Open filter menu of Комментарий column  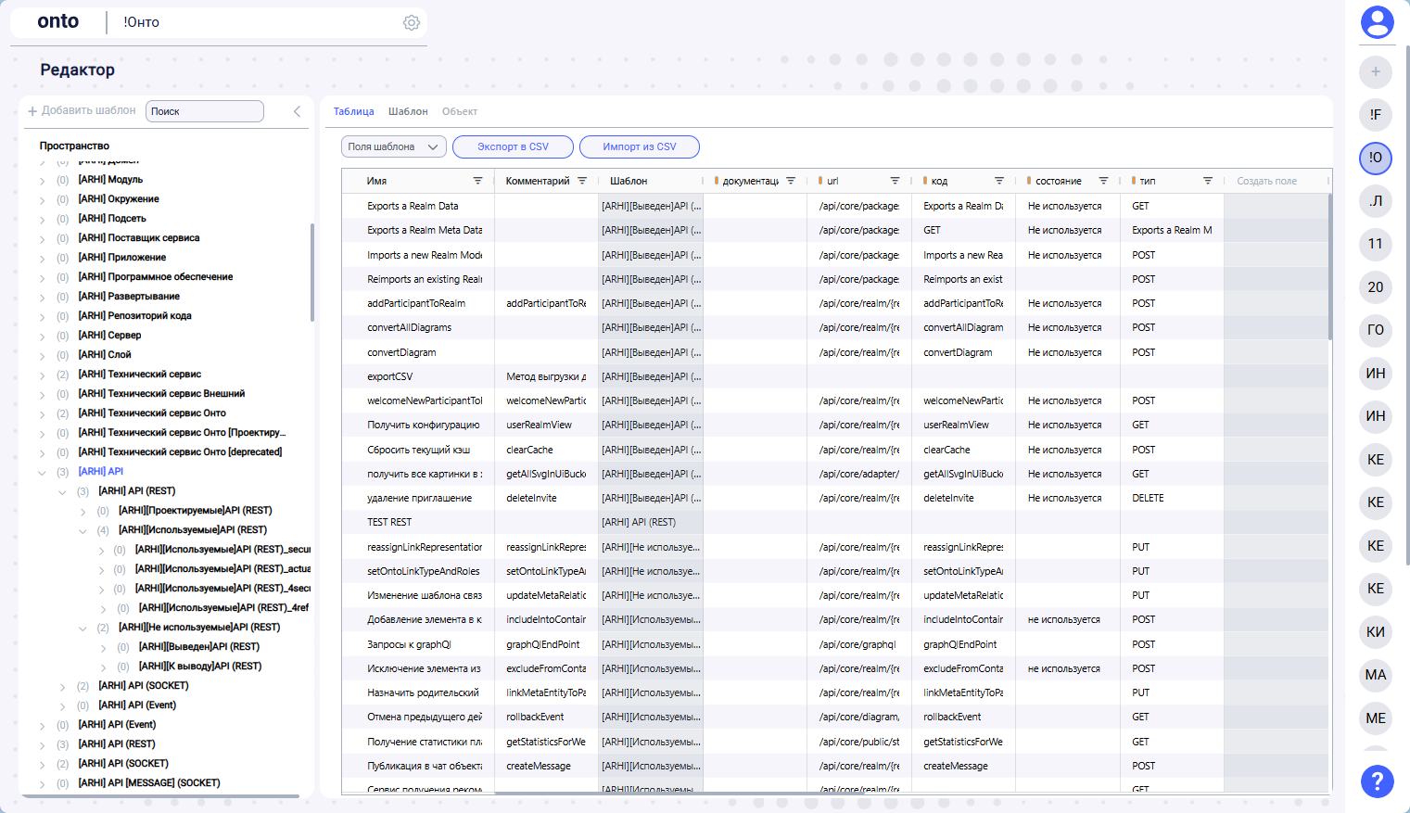(x=582, y=181)
